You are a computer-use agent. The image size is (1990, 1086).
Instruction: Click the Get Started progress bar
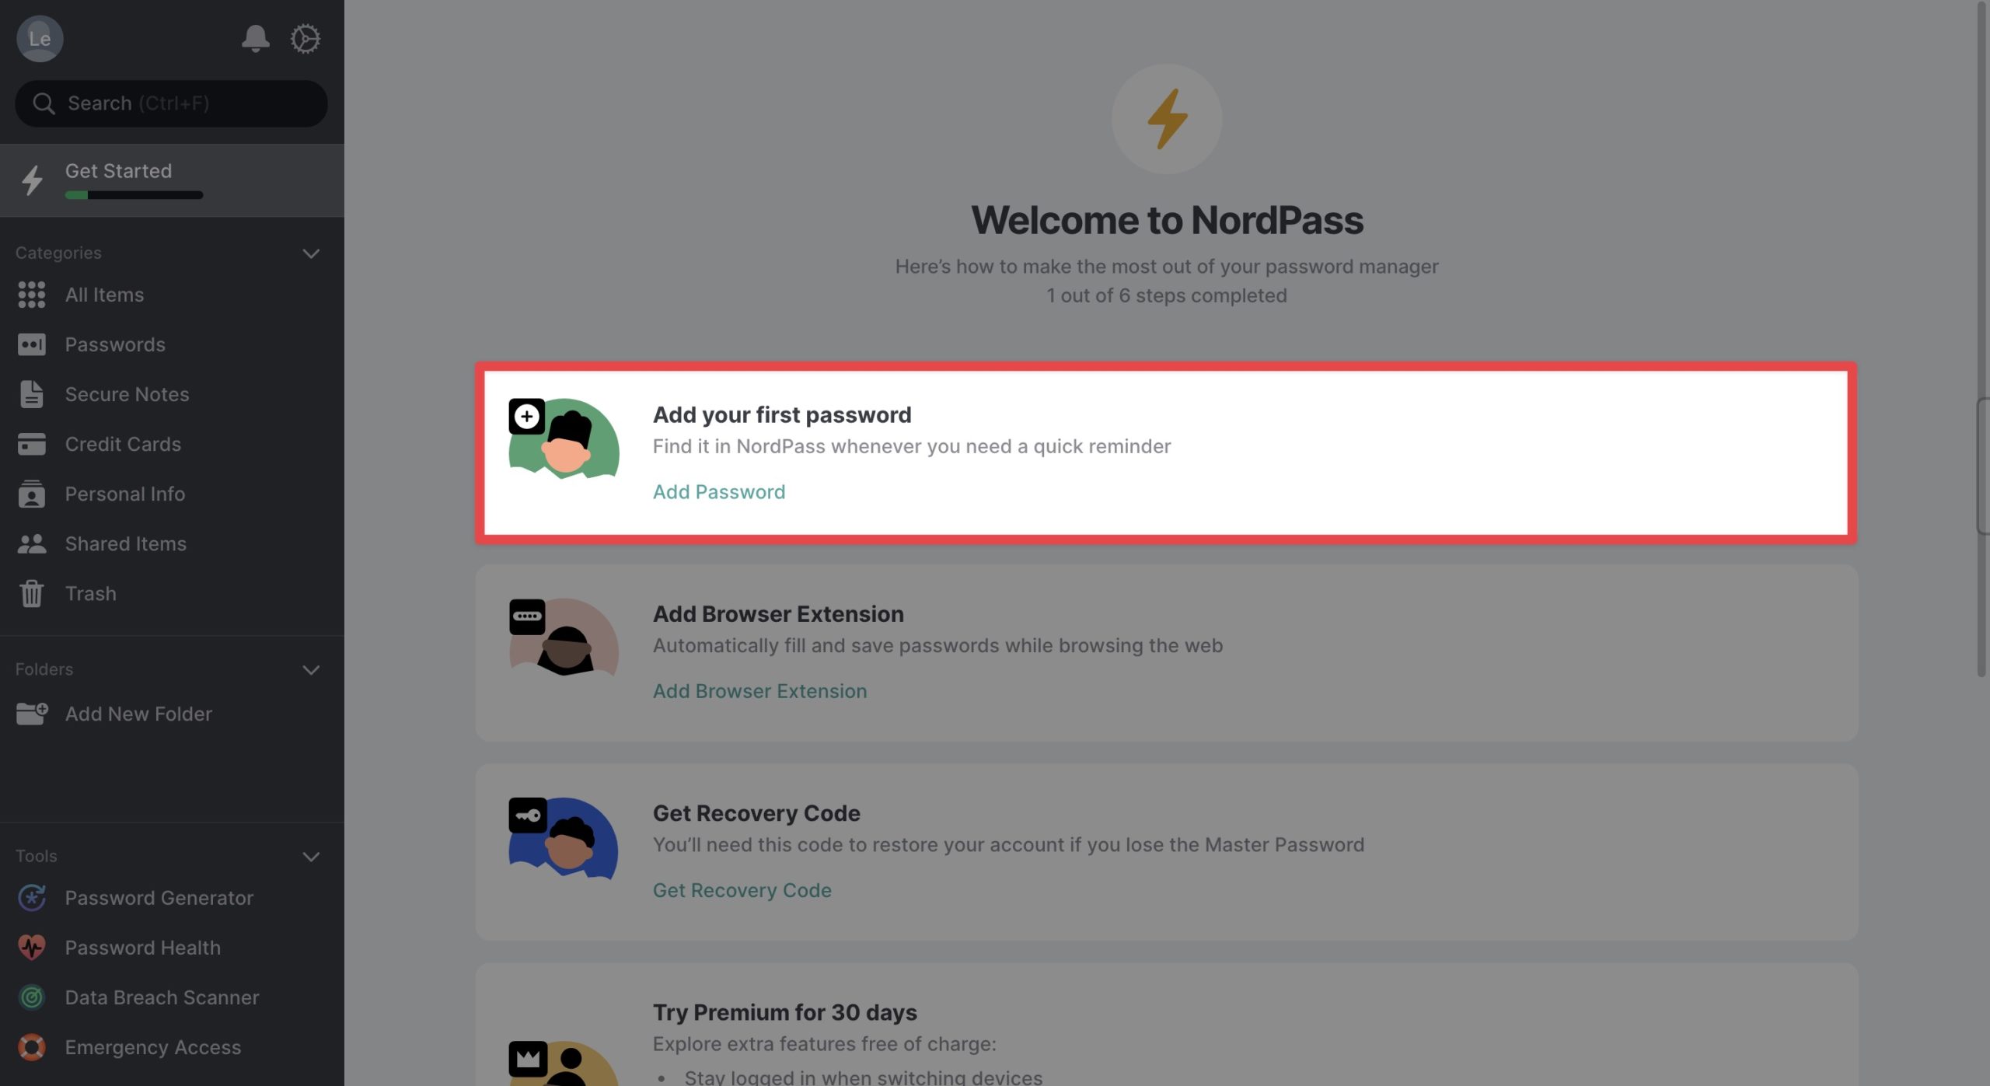click(134, 195)
